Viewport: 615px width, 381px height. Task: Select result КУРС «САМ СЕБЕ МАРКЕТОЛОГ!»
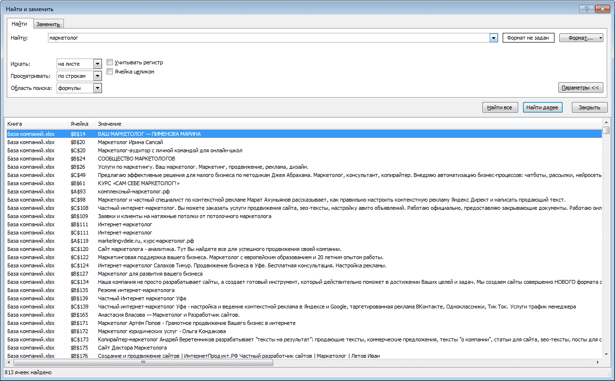304,183
